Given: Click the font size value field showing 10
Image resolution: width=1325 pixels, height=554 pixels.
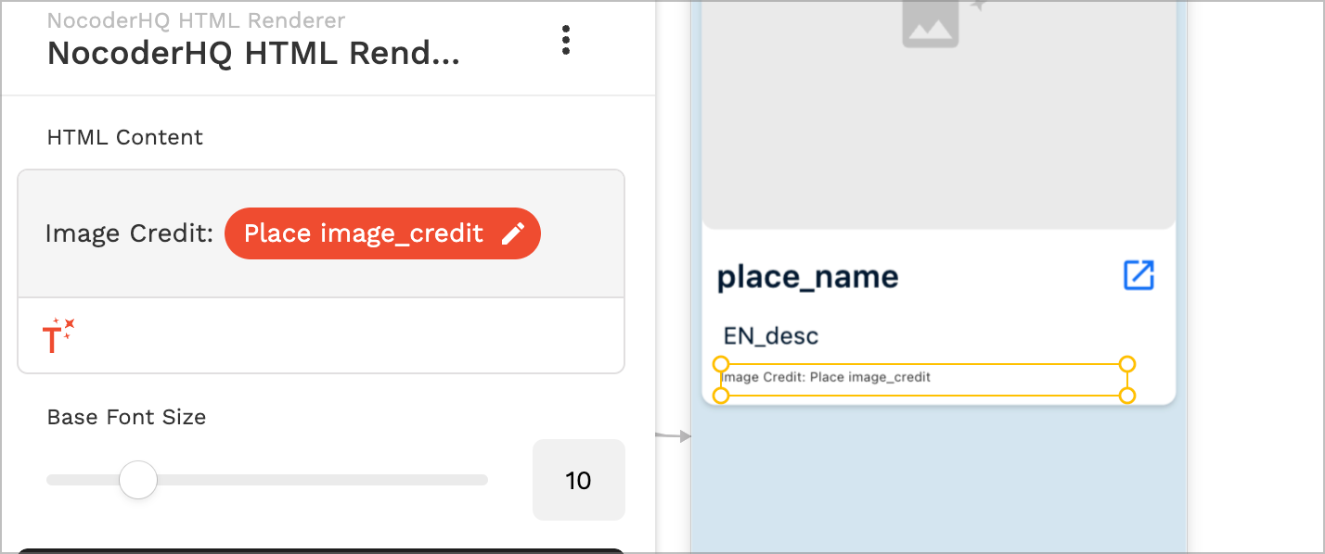Looking at the screenshot, I should (578, 480).
